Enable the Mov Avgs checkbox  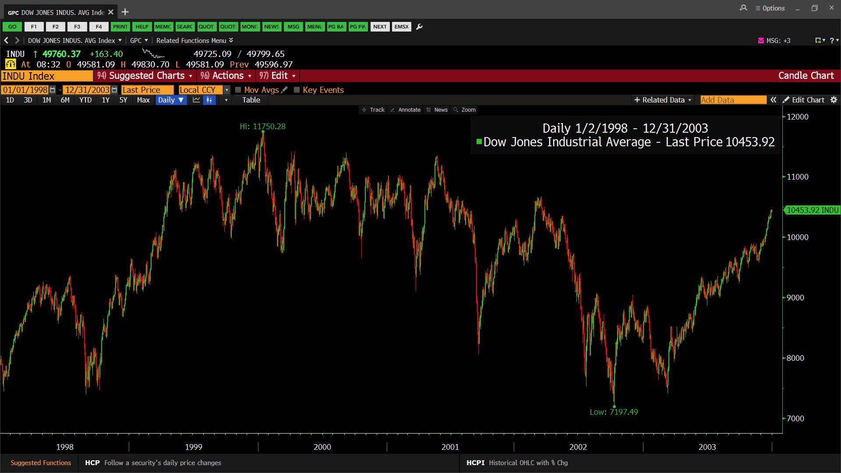point(238,90)
